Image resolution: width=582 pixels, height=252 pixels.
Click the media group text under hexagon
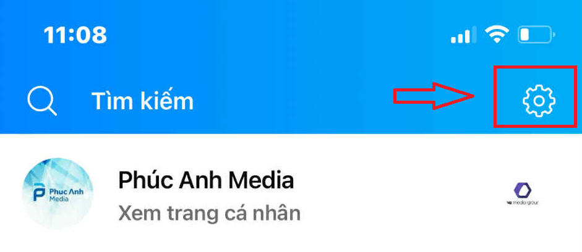[523, 203]
